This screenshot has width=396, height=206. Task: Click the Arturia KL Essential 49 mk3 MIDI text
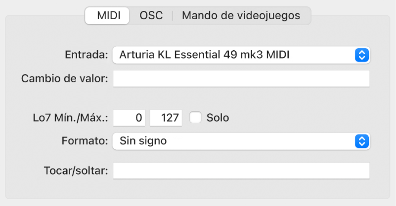tap(204, 55)
